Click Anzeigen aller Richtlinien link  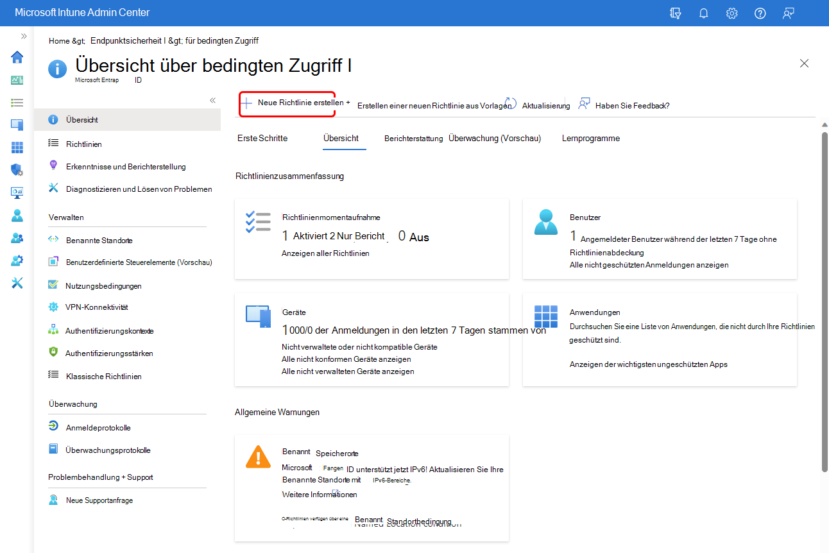[325, 253]
